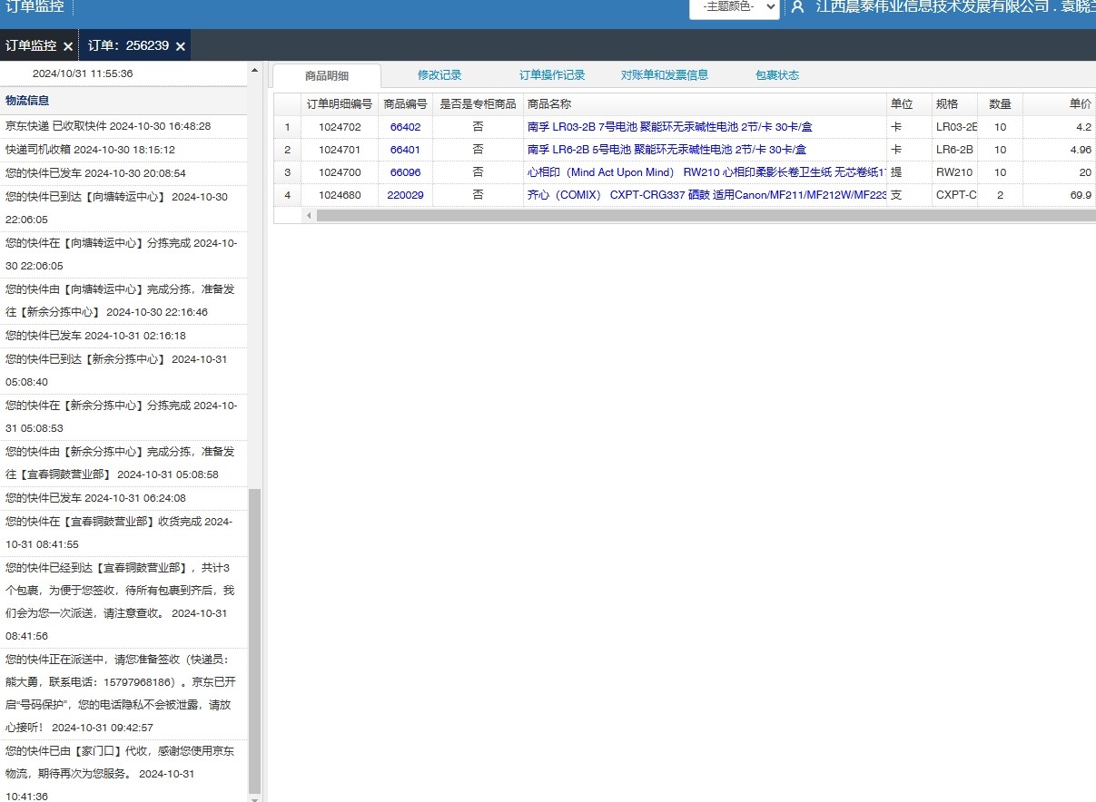1096x802 pixels.
Task: Click the quantity 2 cell for 齐心 硒鼓
Action: (1000, 195)
